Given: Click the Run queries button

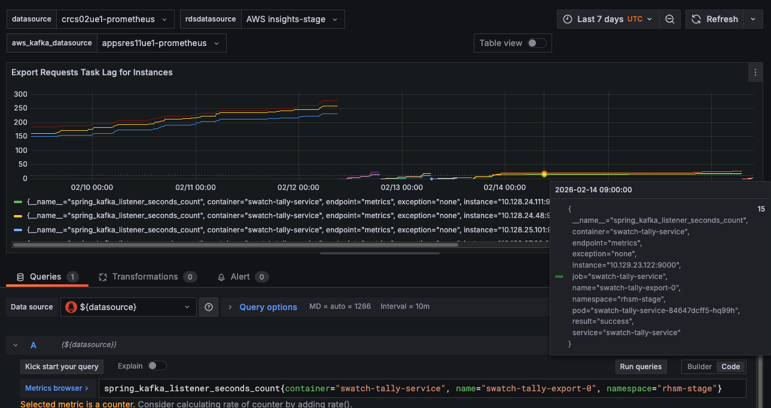Looking at the screenshot, I should [641, 367].
